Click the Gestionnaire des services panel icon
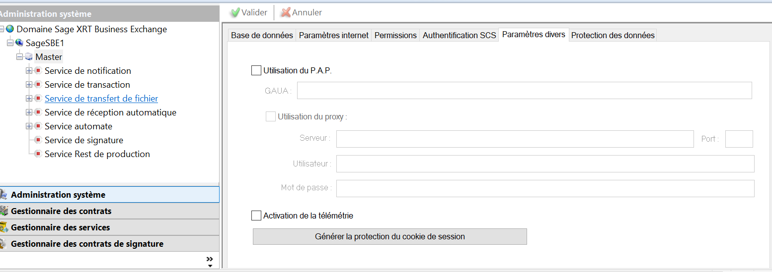The width and height of the screenshot is (772, 272). click(x=4, y=227)
